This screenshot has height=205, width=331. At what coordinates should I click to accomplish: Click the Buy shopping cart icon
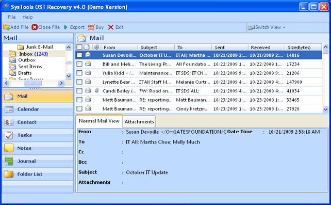[91, 27]
